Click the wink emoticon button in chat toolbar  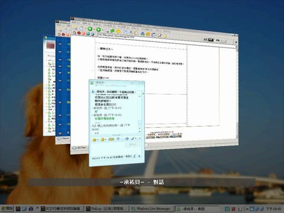tap(102, 140)
